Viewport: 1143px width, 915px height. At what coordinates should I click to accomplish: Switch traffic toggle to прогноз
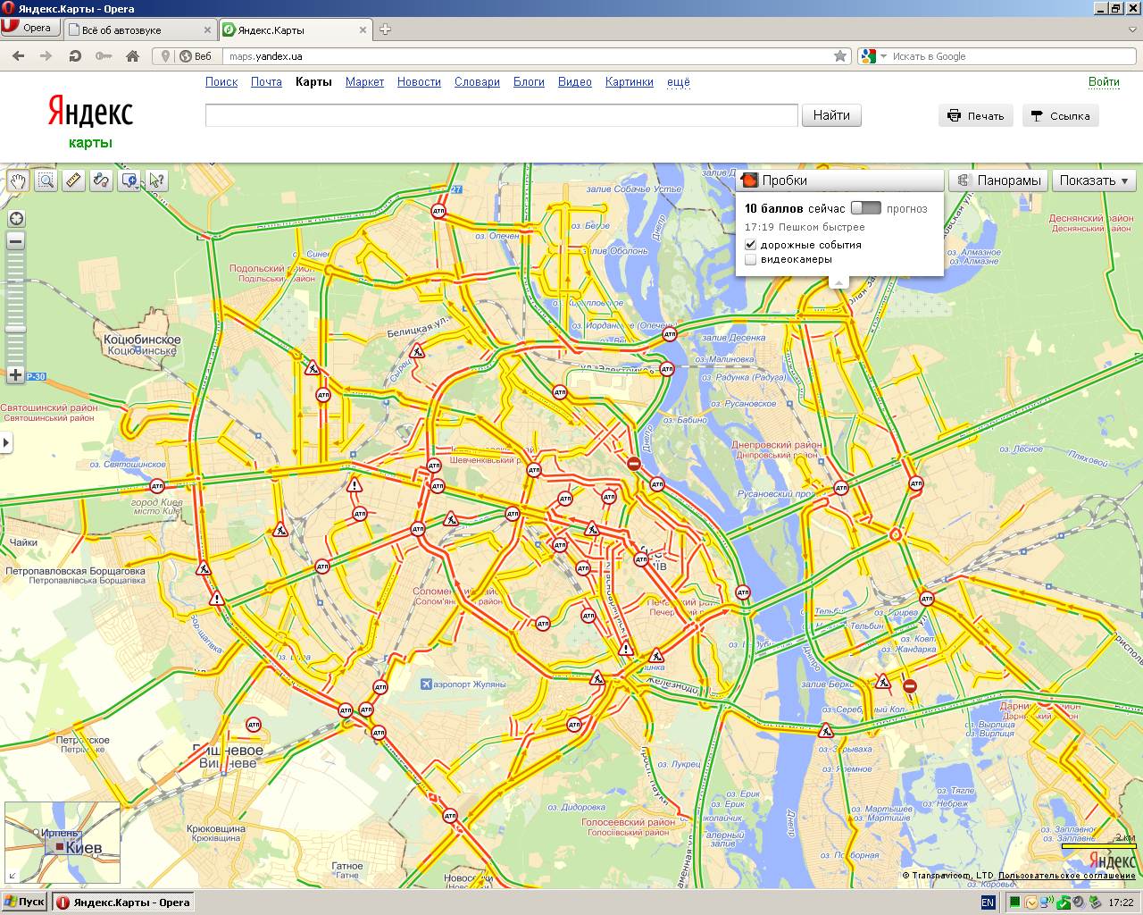click(865, 208)
